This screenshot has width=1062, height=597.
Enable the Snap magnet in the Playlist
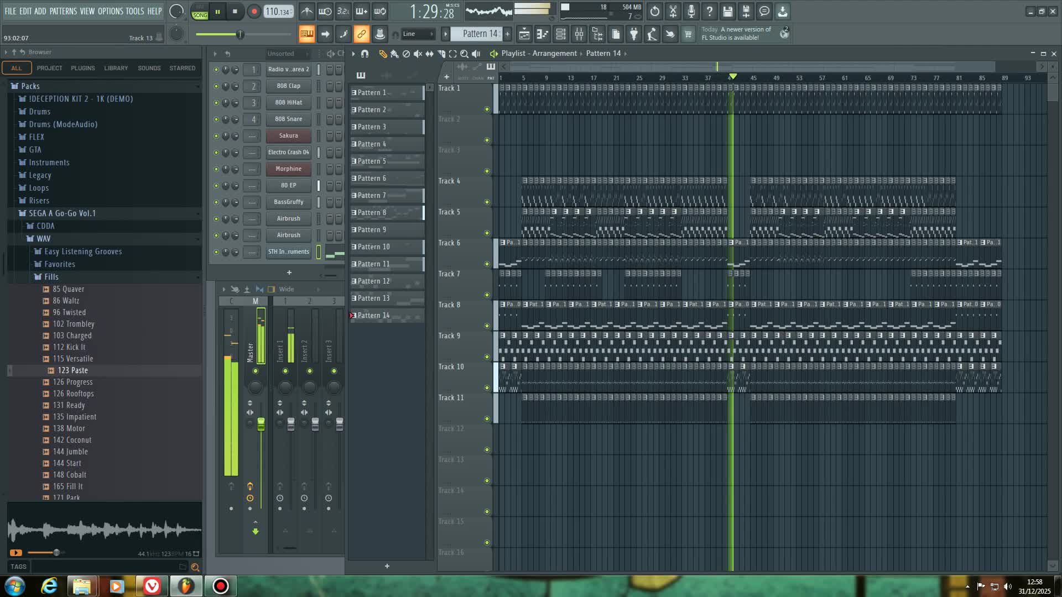tap(365, 54)
